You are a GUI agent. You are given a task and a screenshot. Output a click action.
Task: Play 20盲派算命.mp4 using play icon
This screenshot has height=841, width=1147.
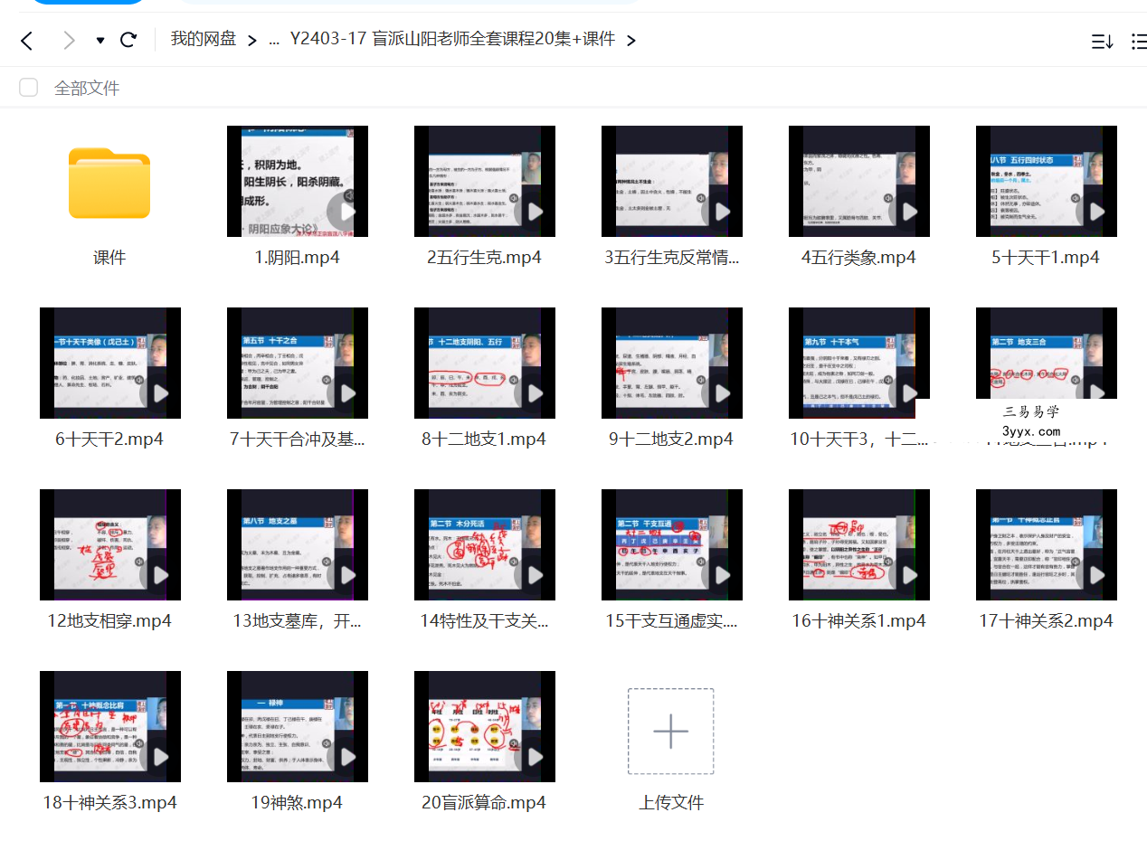point(536,757)
